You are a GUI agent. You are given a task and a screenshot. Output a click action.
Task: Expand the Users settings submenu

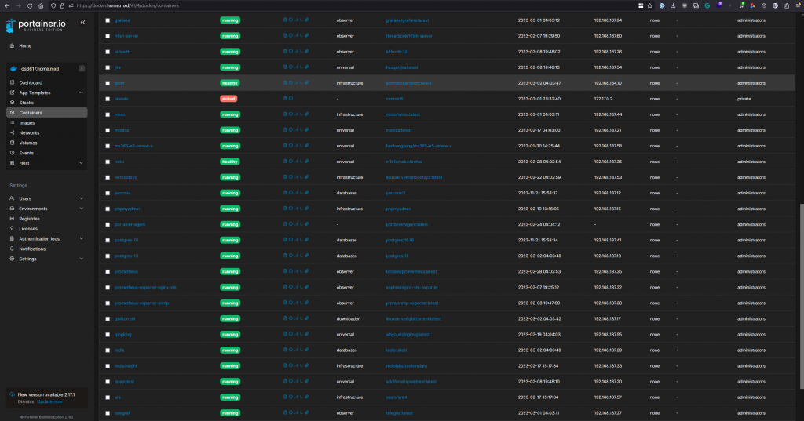[x=81, y=198]
